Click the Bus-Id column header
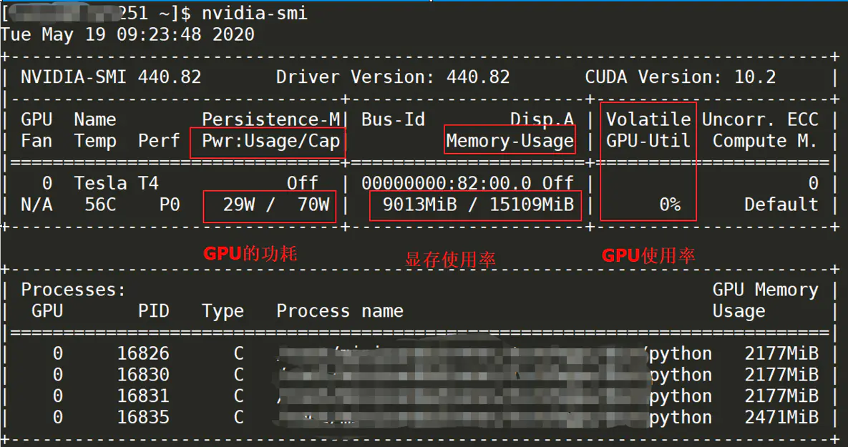The height and width of the screenshot is (447, 848). [393, 119]
